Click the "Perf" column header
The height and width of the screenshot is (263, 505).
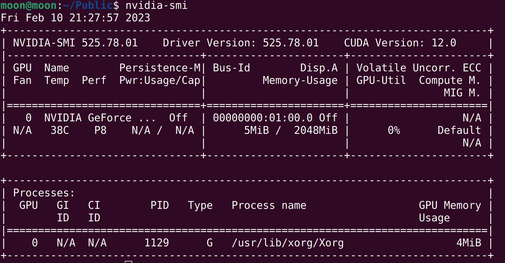(94, 80)
